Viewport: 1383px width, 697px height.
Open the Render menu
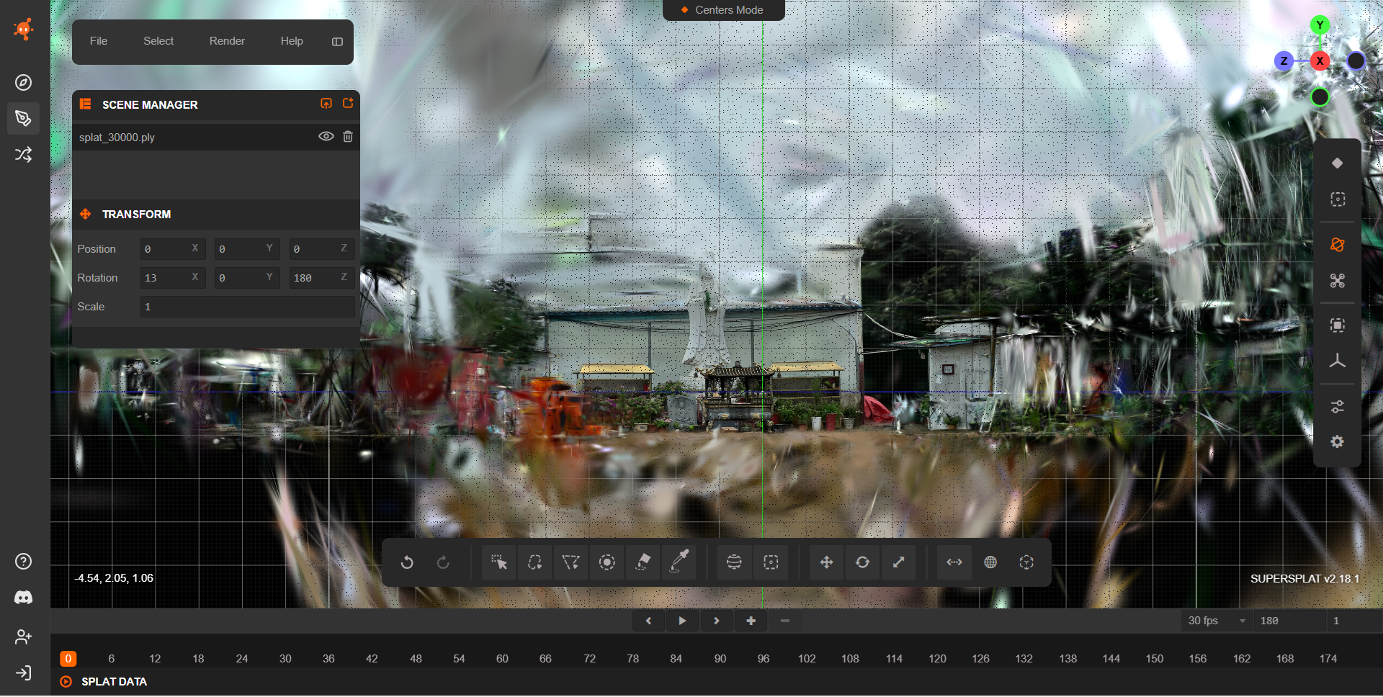[x=227, y=41]
